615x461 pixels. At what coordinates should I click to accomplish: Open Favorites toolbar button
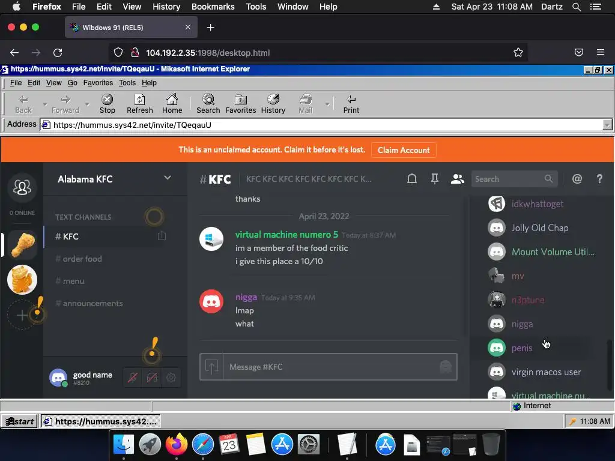pos(240,104)
